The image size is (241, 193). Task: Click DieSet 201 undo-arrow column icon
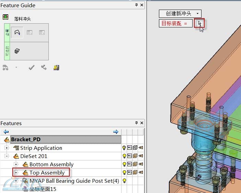(129, 156)
